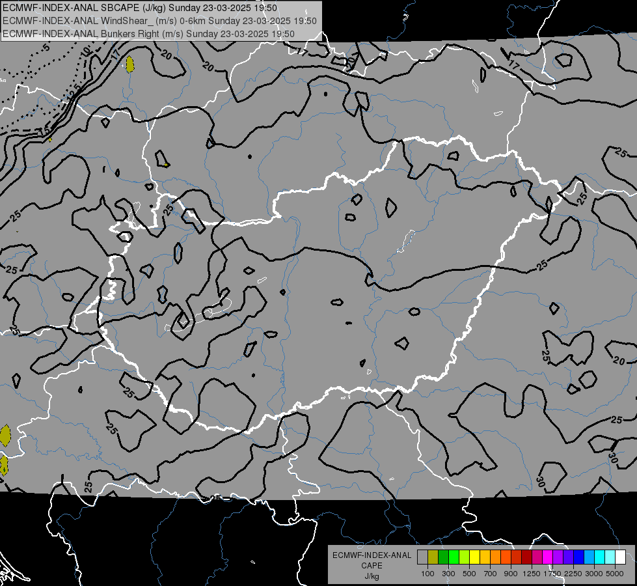Click the legend CAPE label
This screenshot has height=586, width=637.
tap(372, 566)
